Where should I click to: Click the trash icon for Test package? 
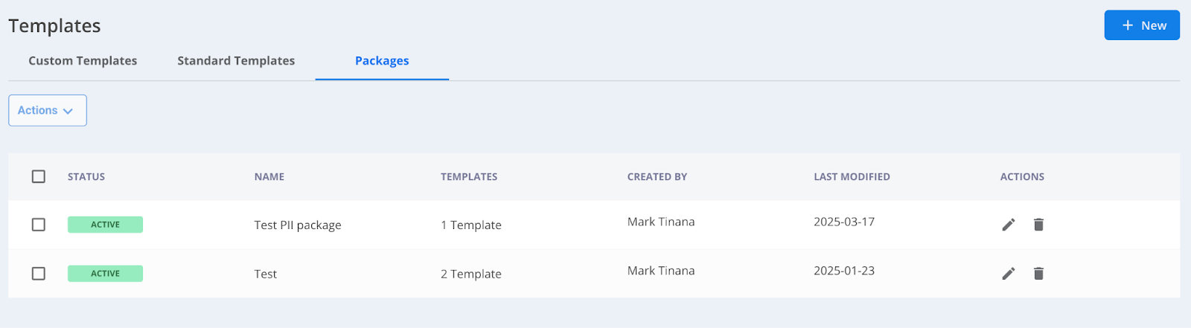pyautogui.click(x=1038, y=274)
